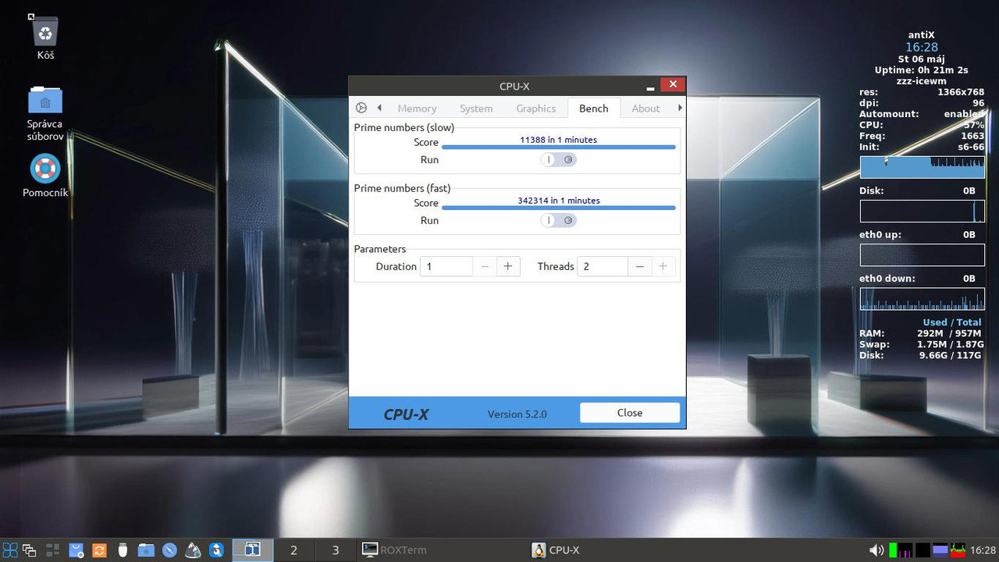Open the package installer bag icon

click(76, 550)
